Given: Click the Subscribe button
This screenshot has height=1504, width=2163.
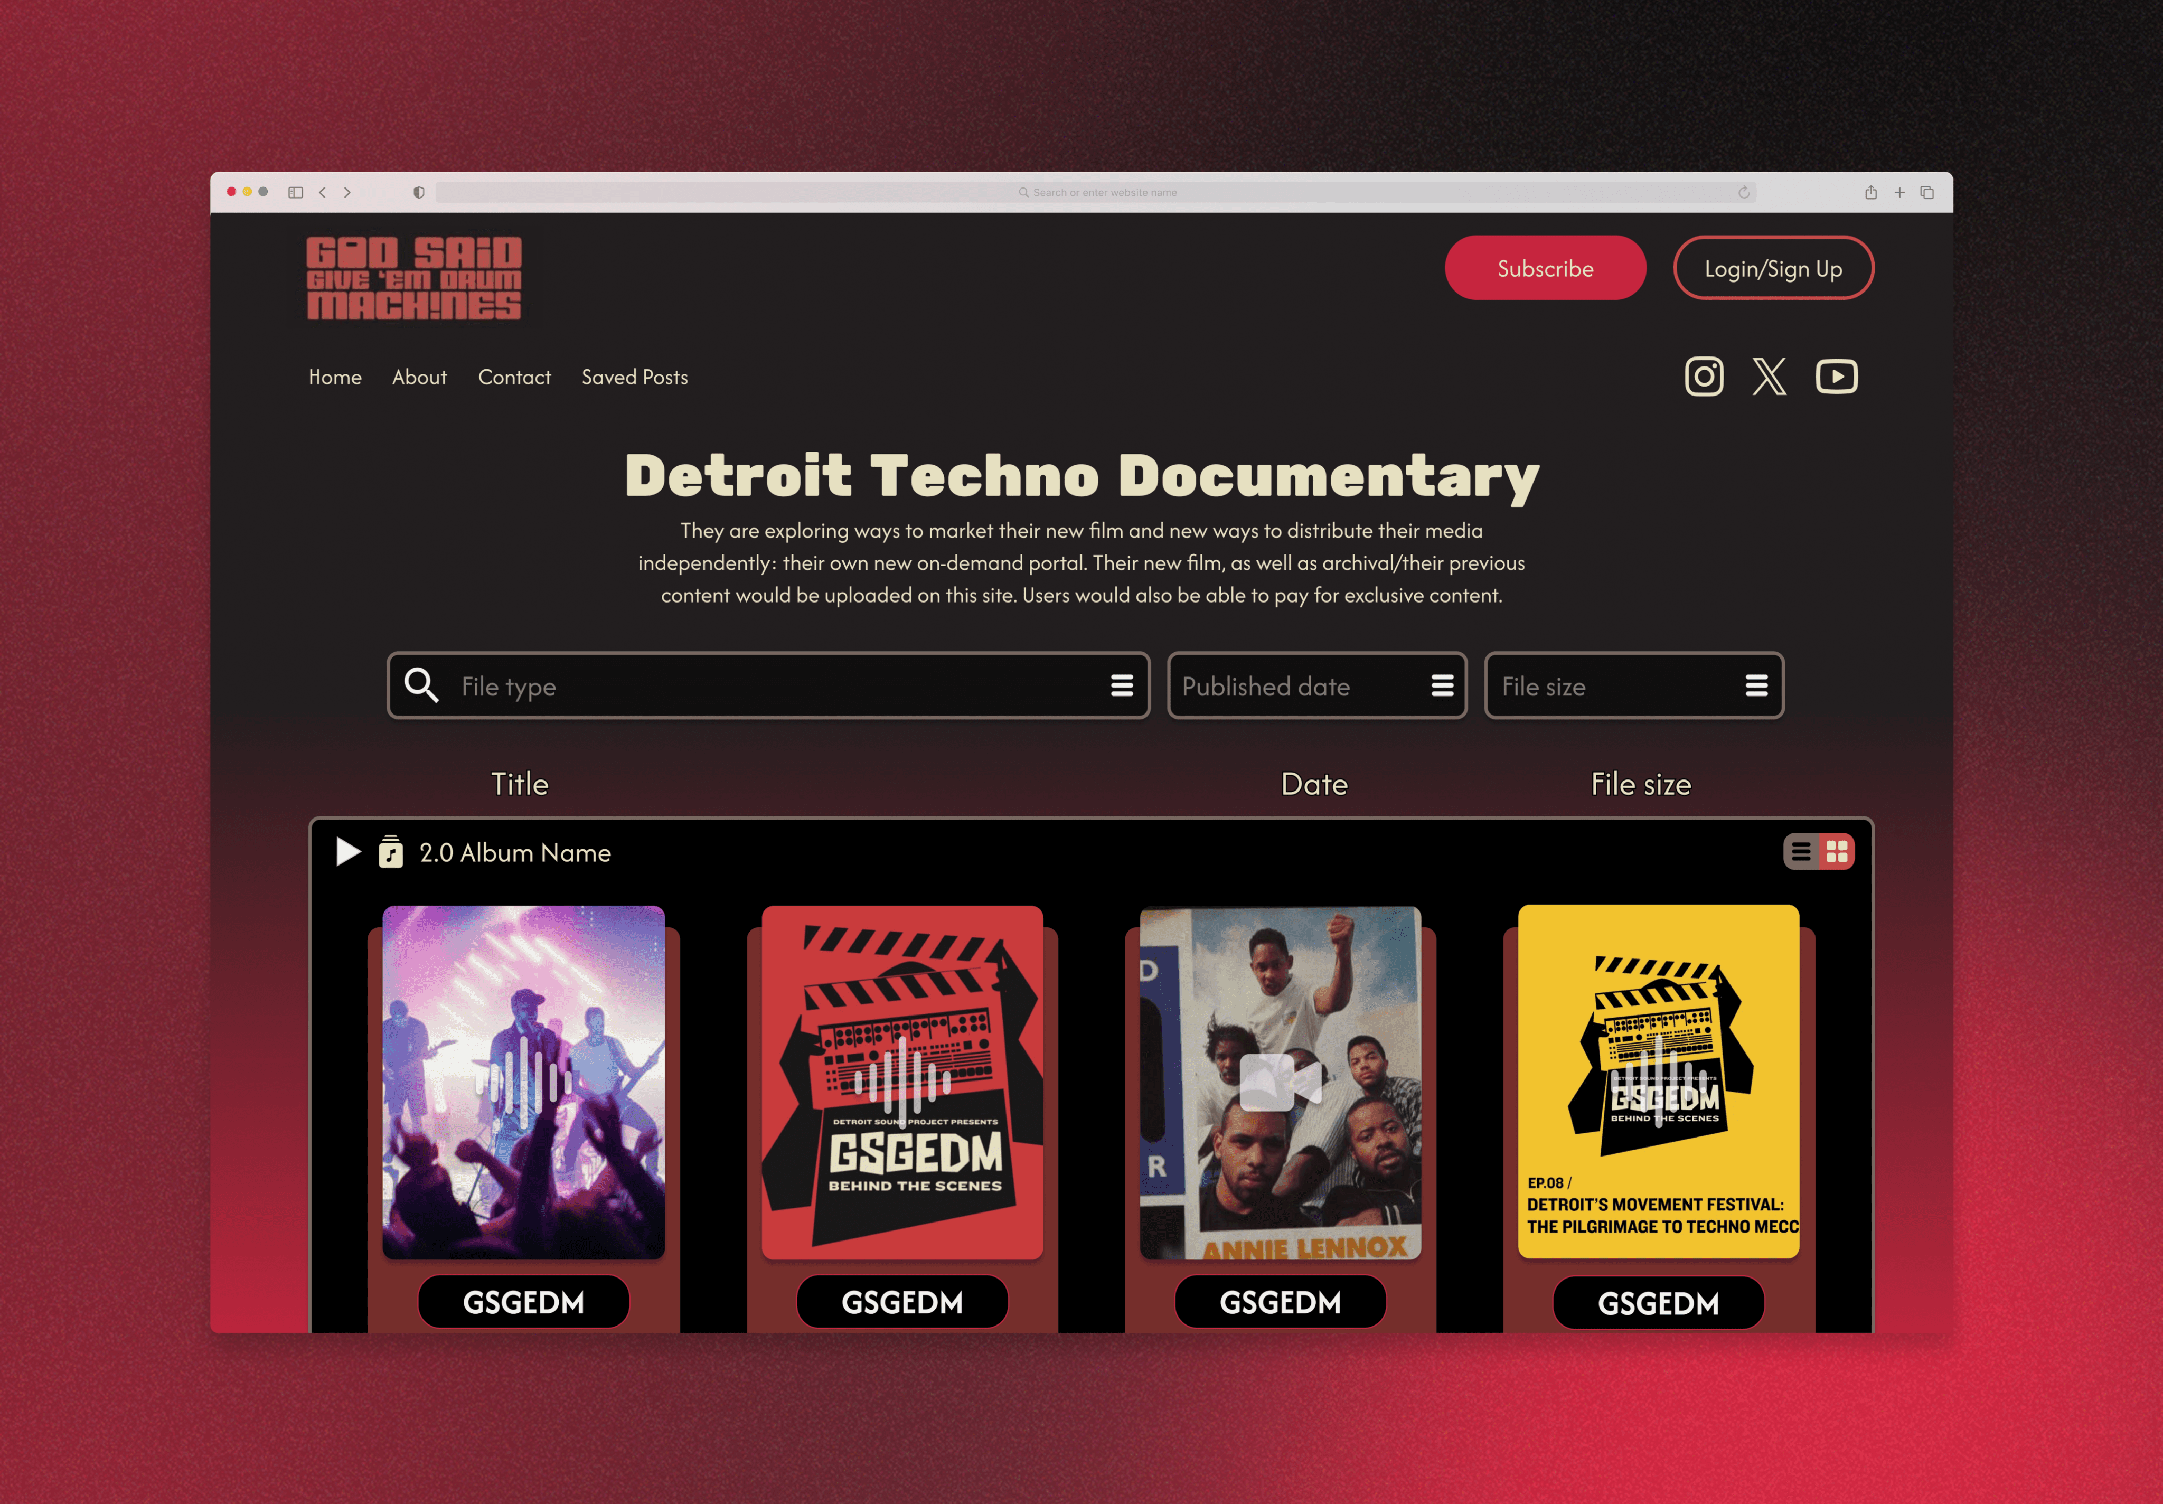Looking at the screenshot, I should pyautogui.click(x=1545, y=269).
